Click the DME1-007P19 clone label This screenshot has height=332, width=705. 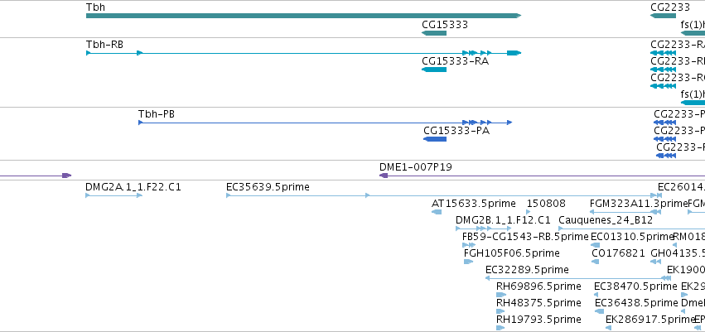click(x=416, y=167)
